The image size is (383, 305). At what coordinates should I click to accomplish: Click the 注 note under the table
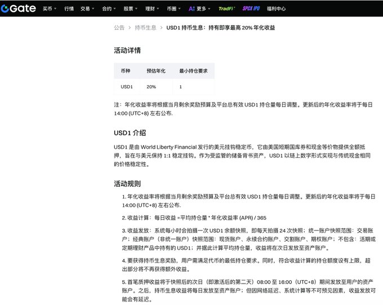243,109
